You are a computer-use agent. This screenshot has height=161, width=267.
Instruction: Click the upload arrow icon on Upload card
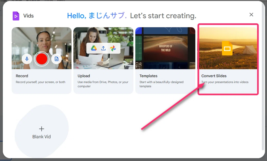pos(103,48)
